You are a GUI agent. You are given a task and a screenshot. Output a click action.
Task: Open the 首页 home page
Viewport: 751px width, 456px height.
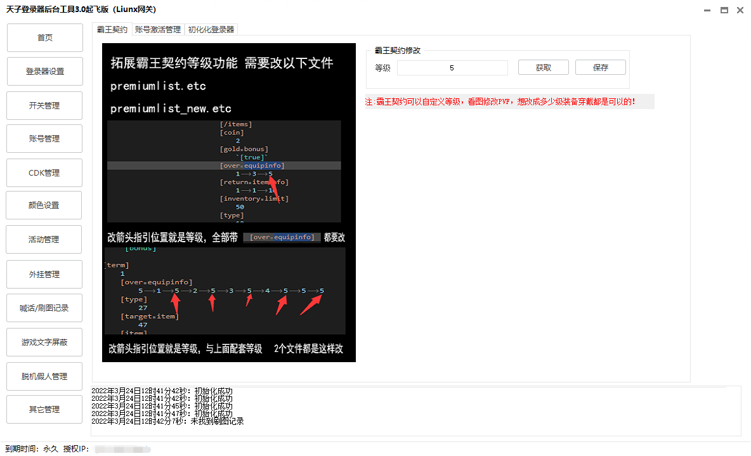tap(45, 38)
